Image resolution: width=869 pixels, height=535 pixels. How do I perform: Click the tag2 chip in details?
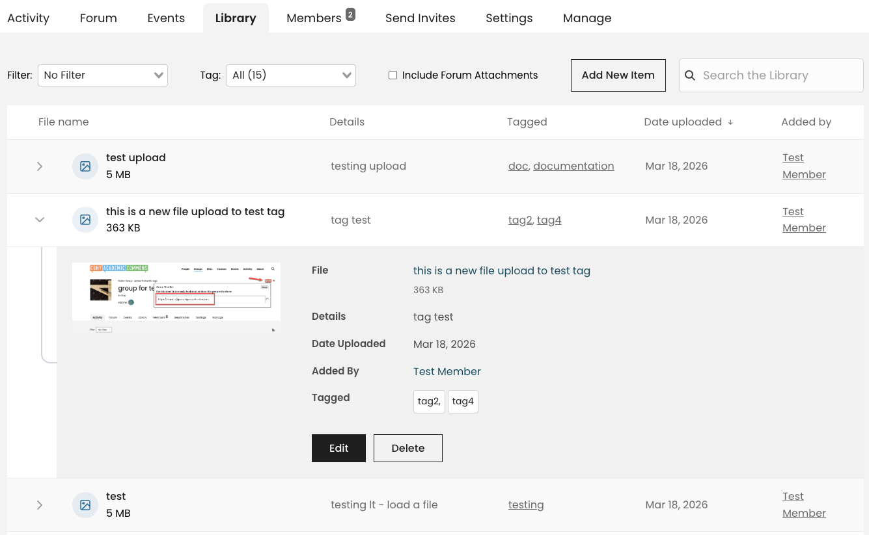[429, 402]
